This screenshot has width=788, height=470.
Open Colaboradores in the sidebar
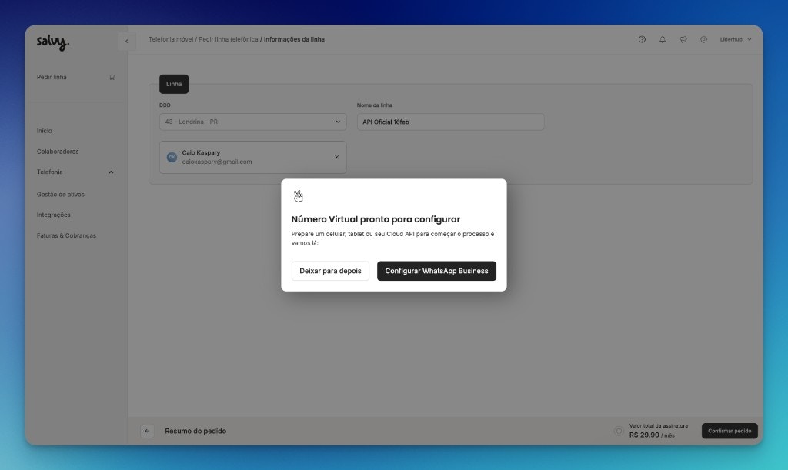58,152
